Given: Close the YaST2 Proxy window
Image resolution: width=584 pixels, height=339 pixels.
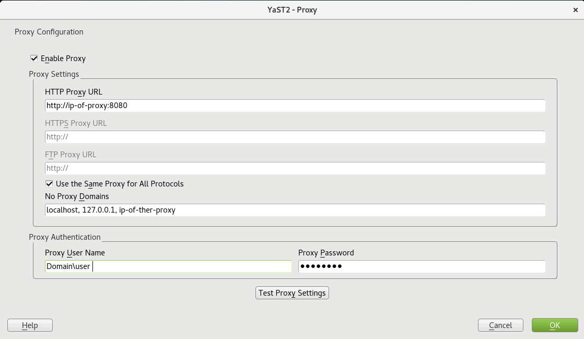Looking at the screenshot, I should click(576, 10).
